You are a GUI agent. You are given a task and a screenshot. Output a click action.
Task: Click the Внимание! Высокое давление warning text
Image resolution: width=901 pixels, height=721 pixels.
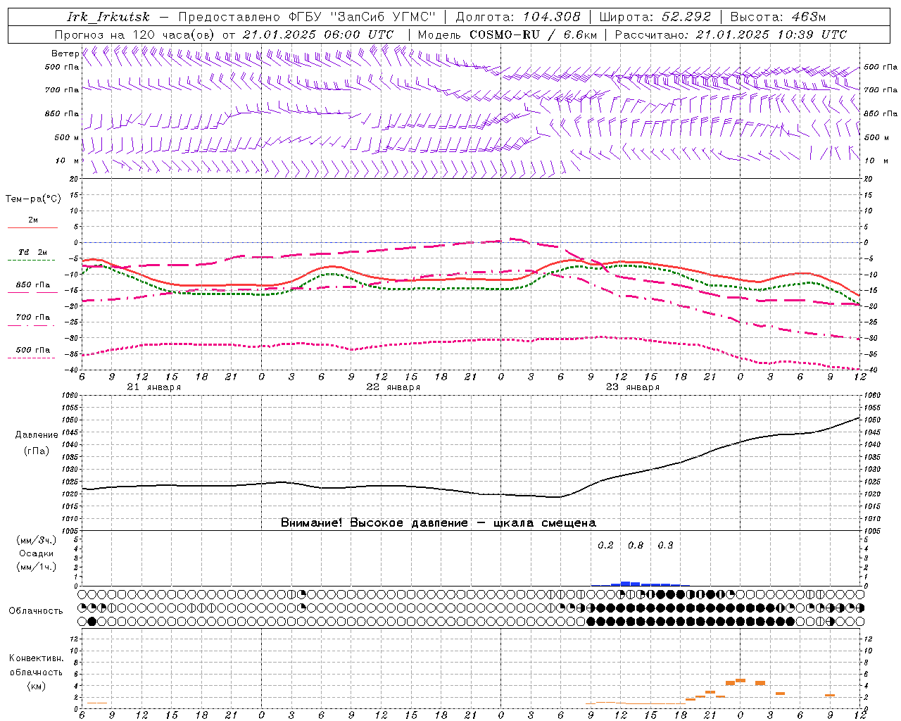(x=439, y=522)
